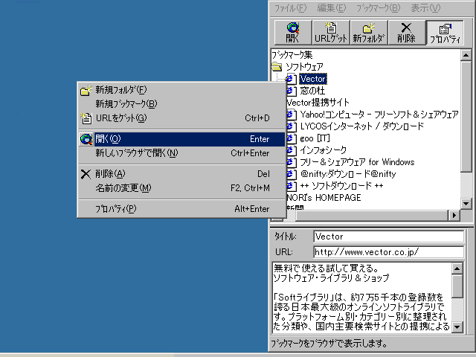Select the Vector bookmark in tree
The image size is (476, 357).
pyautogui.click(x=313, y=79)
